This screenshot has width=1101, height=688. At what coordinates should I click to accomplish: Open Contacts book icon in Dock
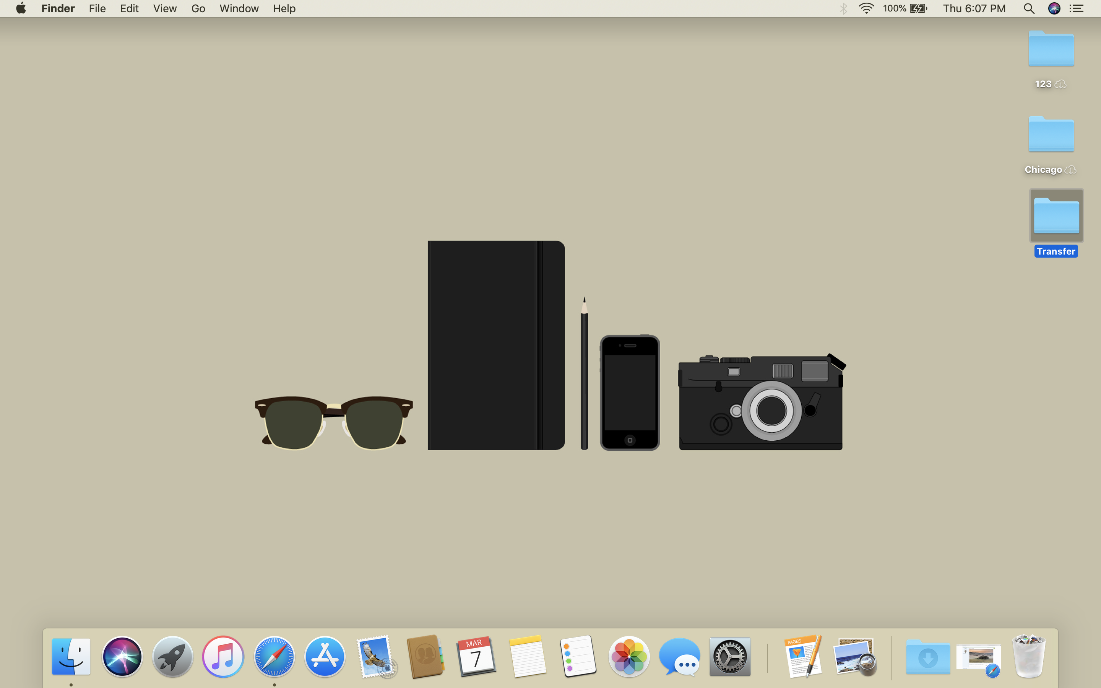[x=425, y=656]
